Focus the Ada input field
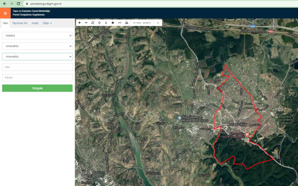 coord(37,67)
